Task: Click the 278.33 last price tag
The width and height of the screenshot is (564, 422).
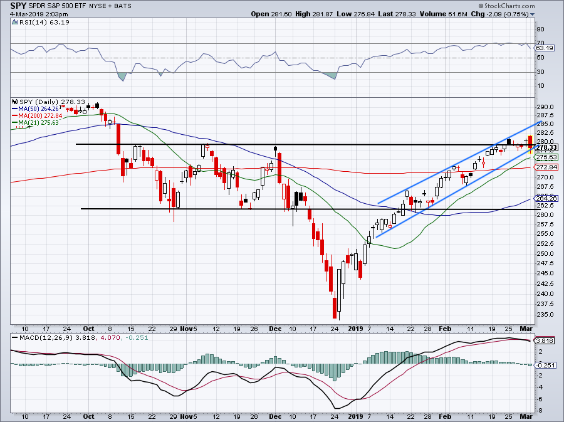Action: pos(546,147)
